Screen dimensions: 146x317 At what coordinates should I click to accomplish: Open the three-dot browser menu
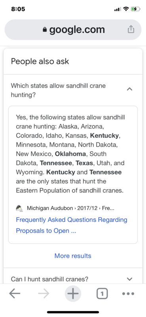[x=128, y=294]
